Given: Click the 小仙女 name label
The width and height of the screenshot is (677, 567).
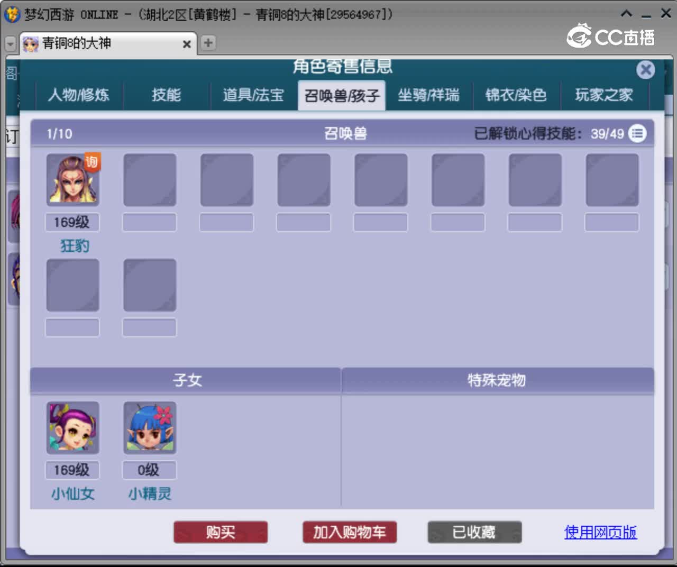Looking at the screenshot, I should click(72, 494).
